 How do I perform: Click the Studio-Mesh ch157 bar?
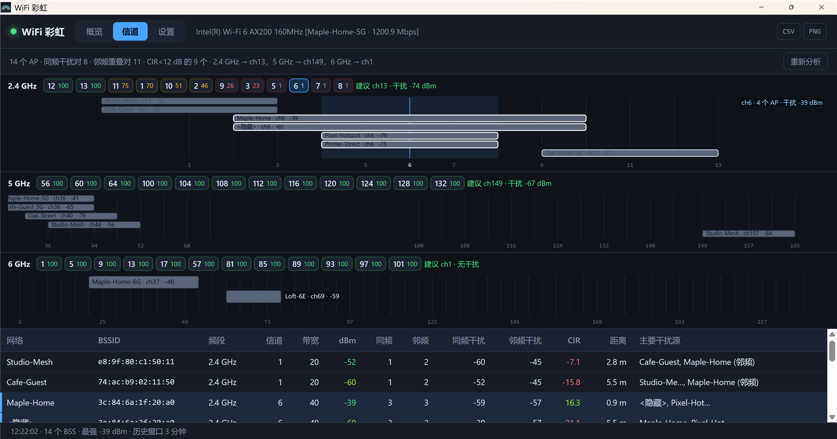[x=749, y=233]
